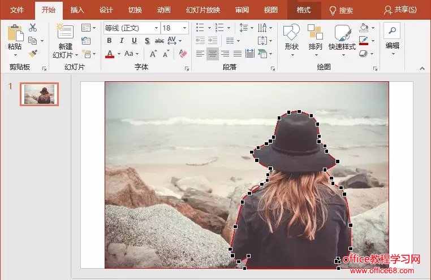431x280 pixels.
Task: Click the 搜索 search box
Action: pyautogui.click(x=342, y=10)
